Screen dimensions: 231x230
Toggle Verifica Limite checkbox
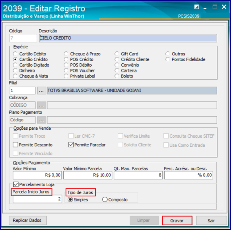(x=120, y=136)
